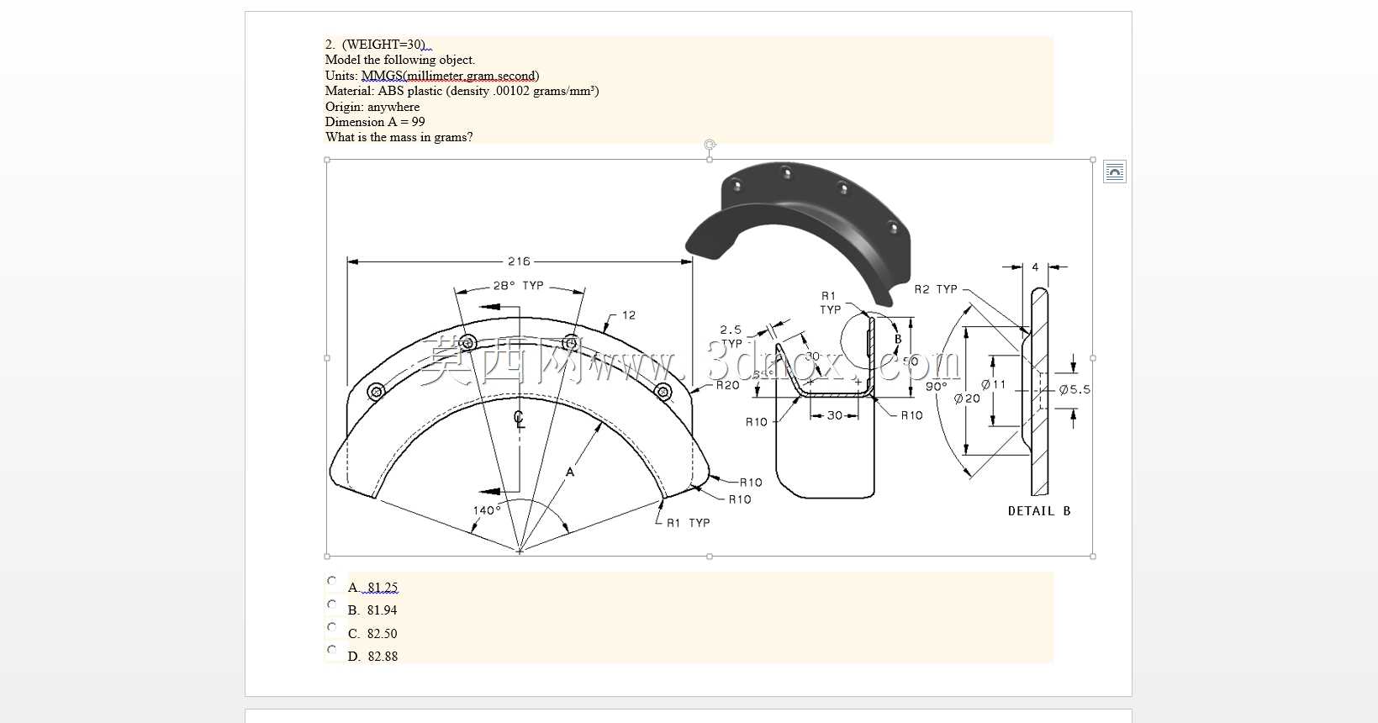This screenshot has height=723, width=1378.
Task: Click the "Model the following object." line
Action: (x=400, y=60)
